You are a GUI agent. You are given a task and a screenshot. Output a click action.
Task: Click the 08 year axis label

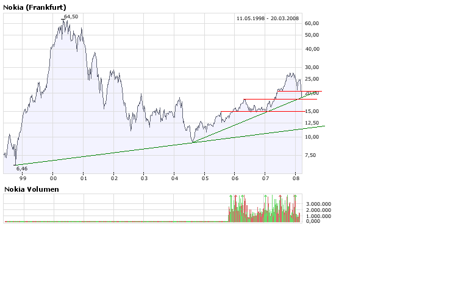pos(296,178)
